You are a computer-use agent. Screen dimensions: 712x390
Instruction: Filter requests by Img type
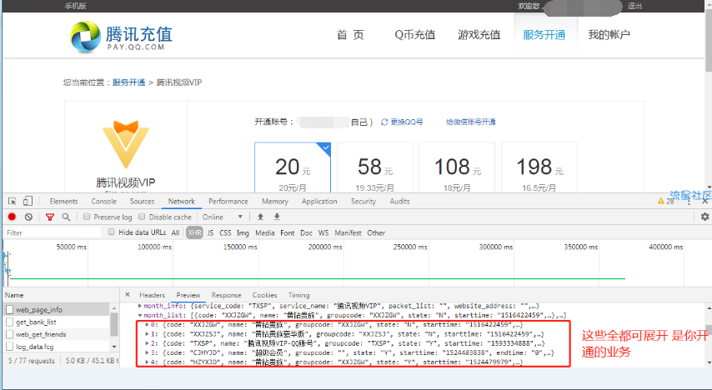coord(243,232)
